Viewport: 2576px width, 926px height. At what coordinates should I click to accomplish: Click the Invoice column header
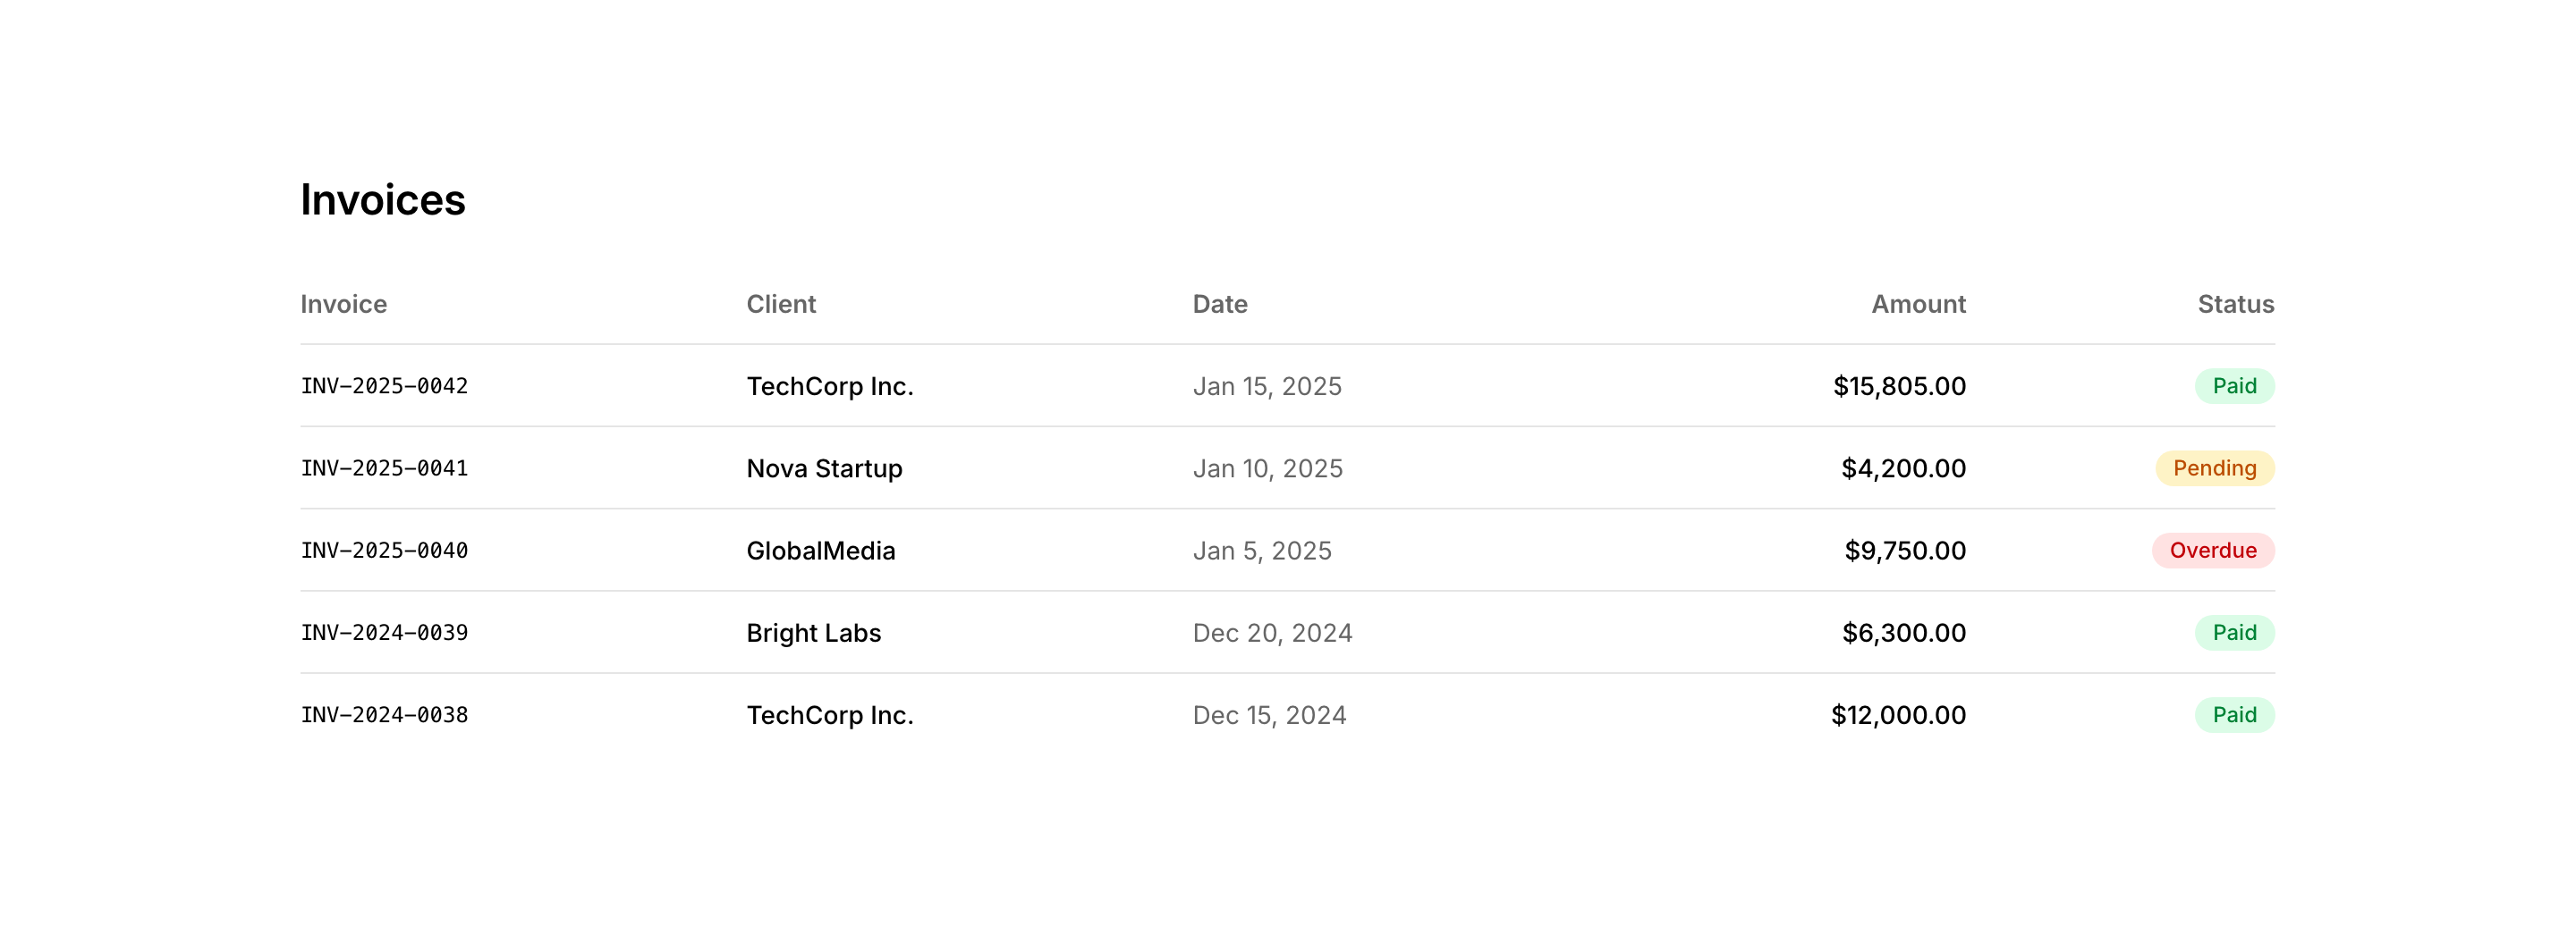tap(343, 304)
